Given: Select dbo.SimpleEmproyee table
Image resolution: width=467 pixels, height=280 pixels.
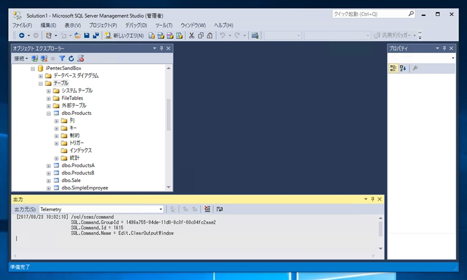Looking at the screenshot, I should pyautogui.click(x=85, y=188).
